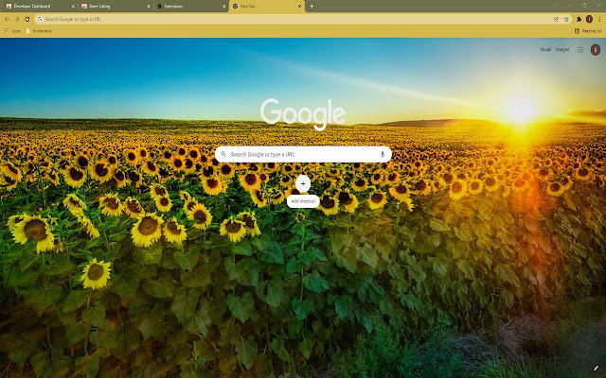Maximize or restore Chrome window
The height and width of the screenshot is (378, 606).
(584, 6)
